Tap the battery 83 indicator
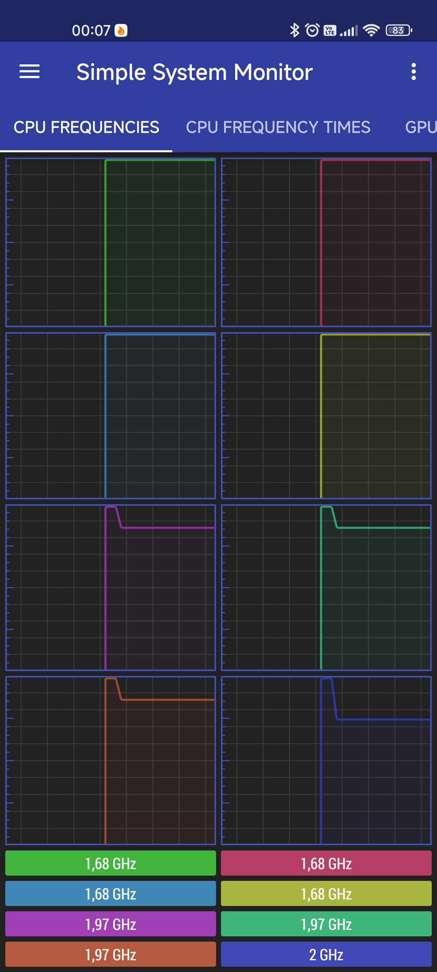437x972 pixels. 399,30
